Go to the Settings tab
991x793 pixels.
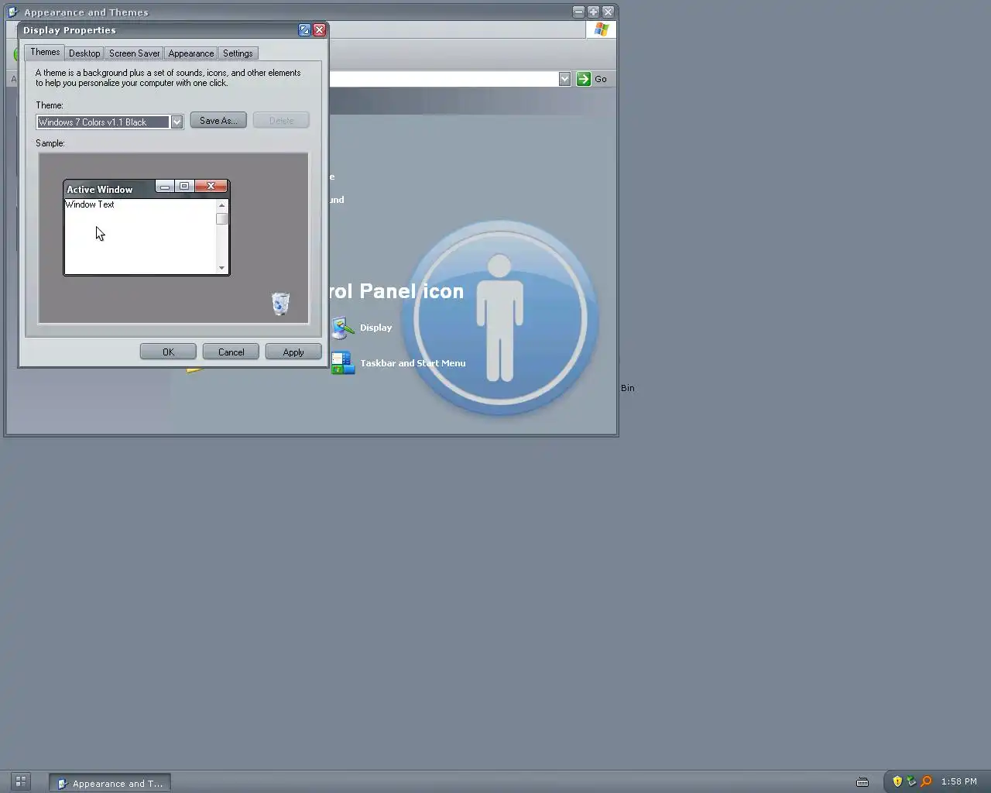[238, 53]
